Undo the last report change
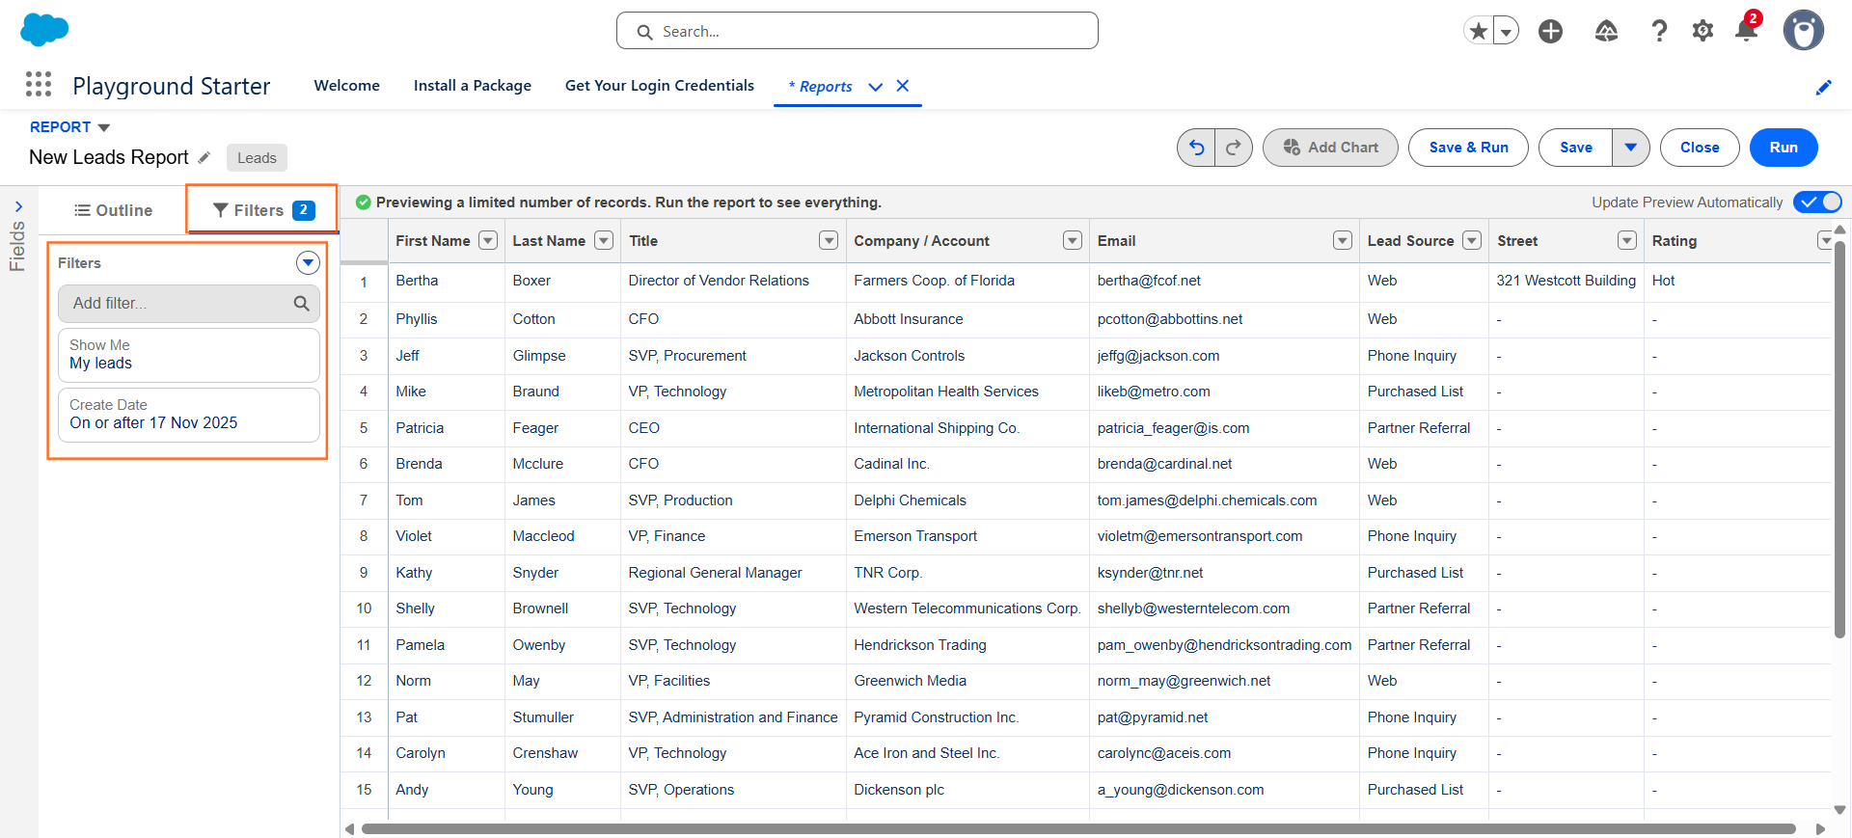This screenshot has width=1852, height=838. point(1196,148)
